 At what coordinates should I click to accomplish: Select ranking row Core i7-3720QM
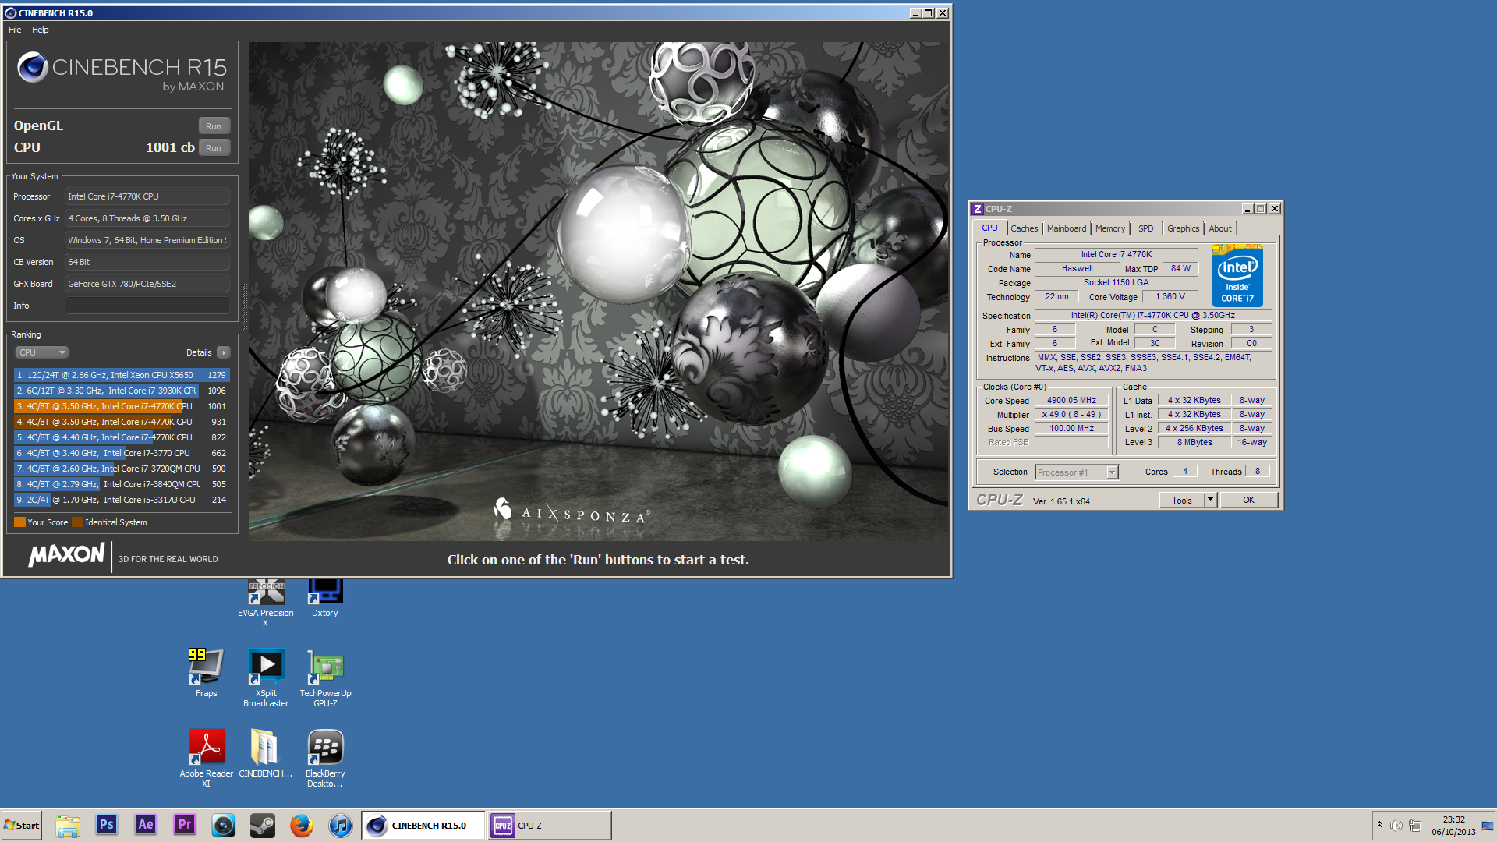122,469
